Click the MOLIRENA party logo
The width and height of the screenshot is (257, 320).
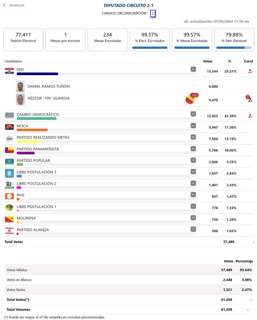[9, 219]
